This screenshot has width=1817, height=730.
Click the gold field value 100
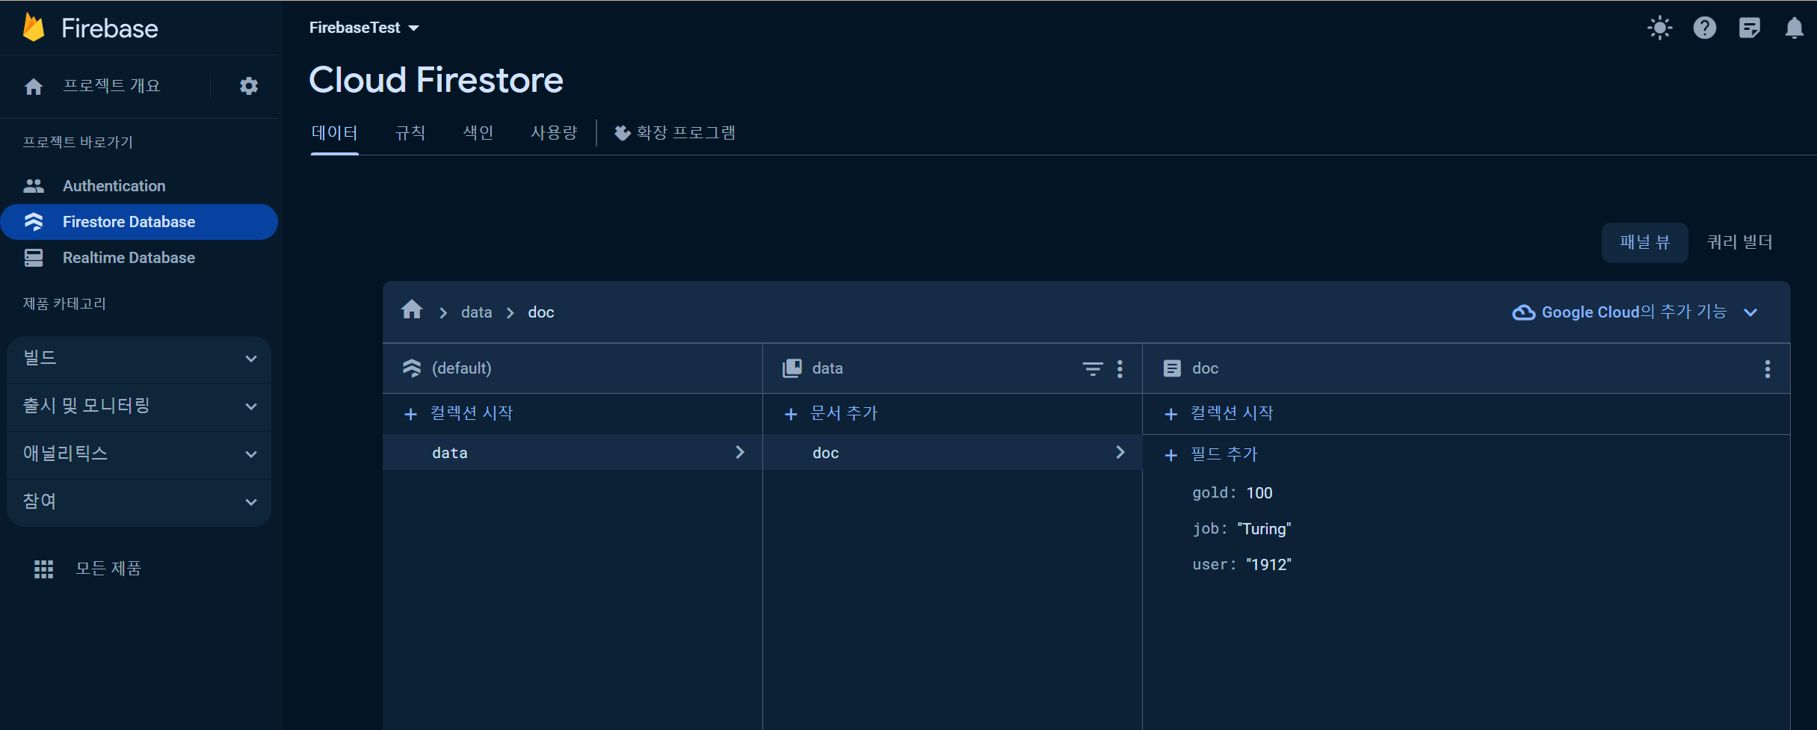1259,493
